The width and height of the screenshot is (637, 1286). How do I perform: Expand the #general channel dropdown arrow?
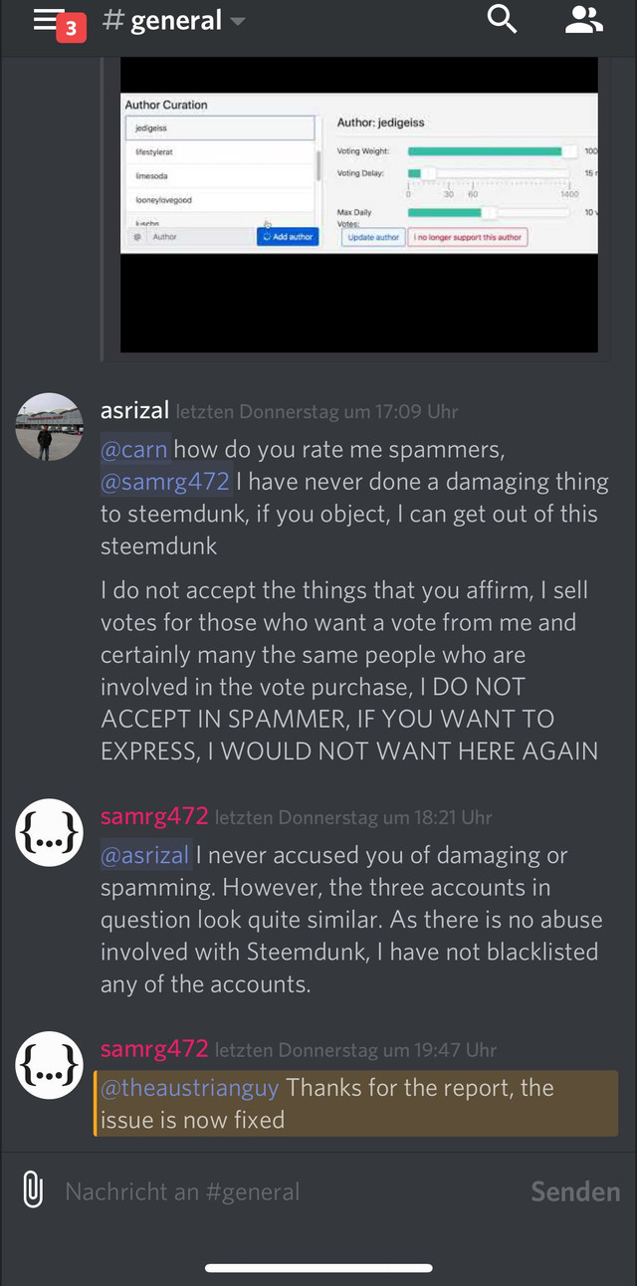(237, 20)
